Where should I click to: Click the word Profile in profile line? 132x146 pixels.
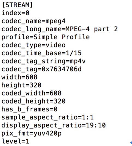tap(76, 37)
